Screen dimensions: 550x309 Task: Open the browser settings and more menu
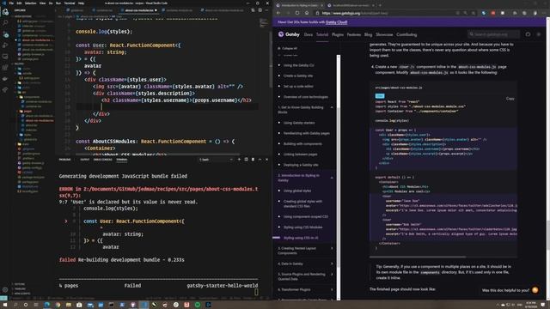click(545, 13)
